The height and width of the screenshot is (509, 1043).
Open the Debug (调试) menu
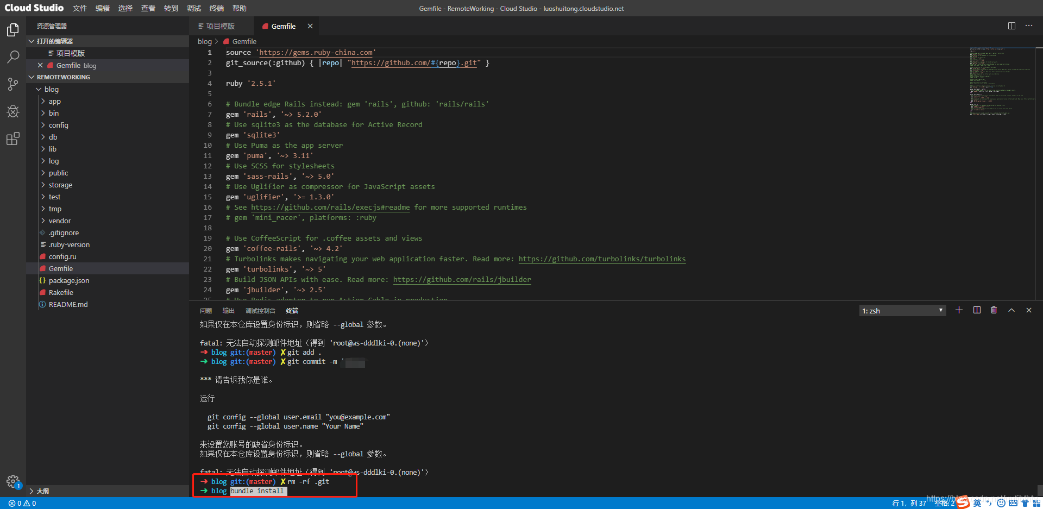click(194, 8)
